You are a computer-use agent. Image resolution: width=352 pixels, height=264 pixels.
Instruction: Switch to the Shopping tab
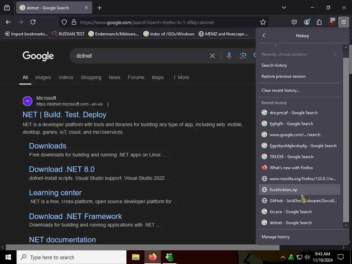click(x=91, y=77)
